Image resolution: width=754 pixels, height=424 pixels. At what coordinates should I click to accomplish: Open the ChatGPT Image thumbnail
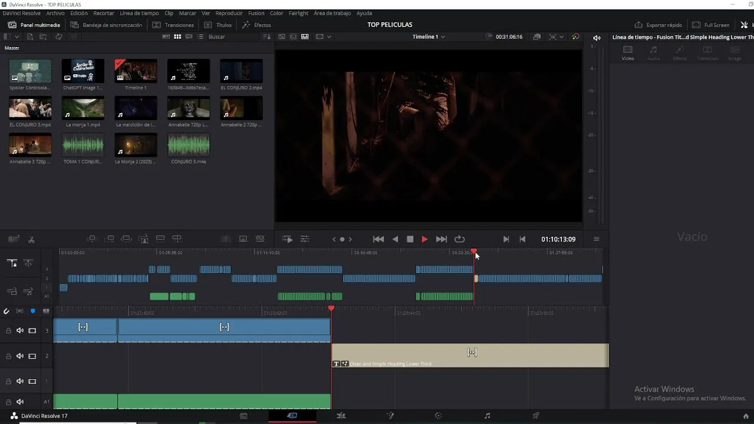(83, 71)
